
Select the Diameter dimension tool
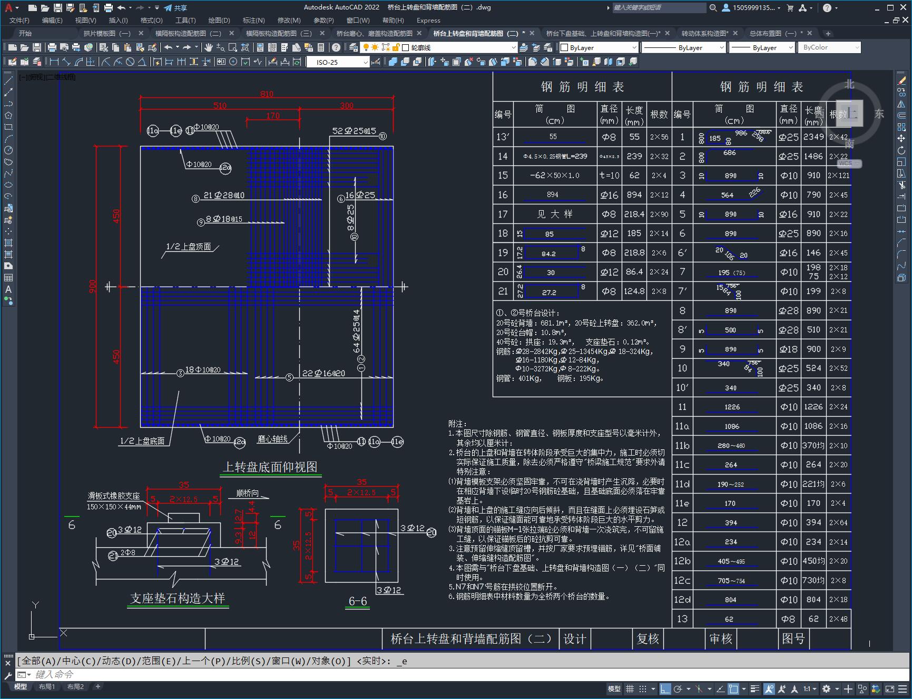click(130, 62)
